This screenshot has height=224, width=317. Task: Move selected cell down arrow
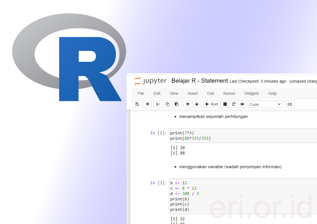pos(197,104)
